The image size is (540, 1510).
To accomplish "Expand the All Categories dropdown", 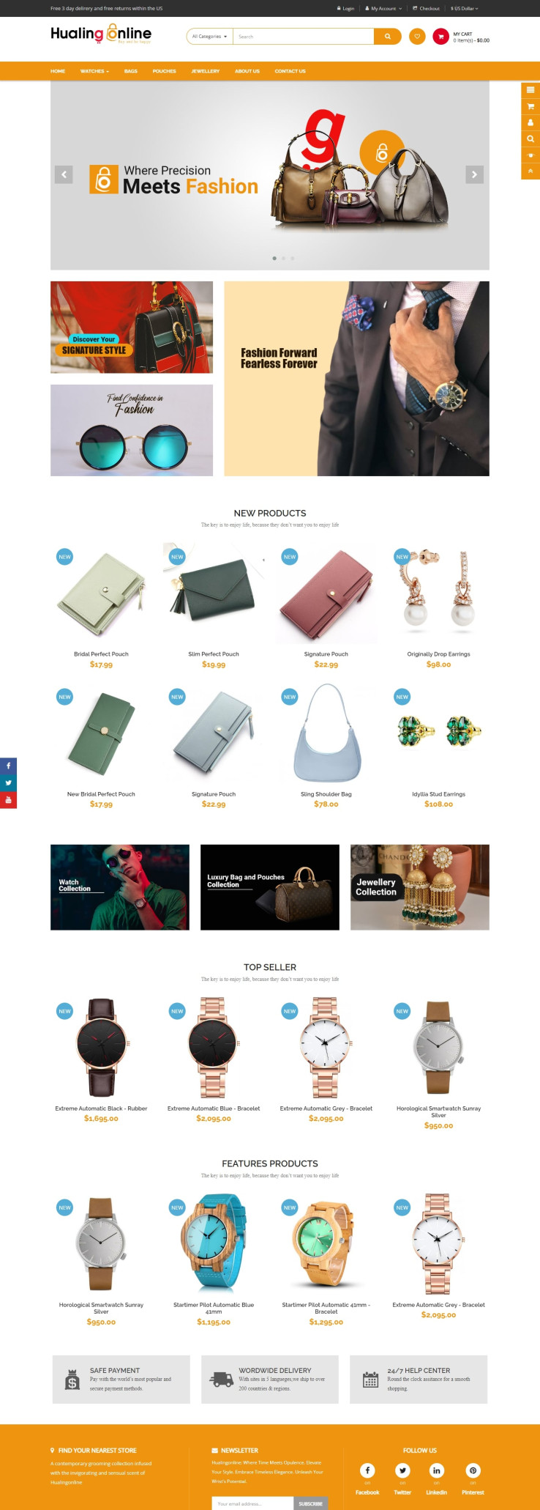I will tap(209, 36).
